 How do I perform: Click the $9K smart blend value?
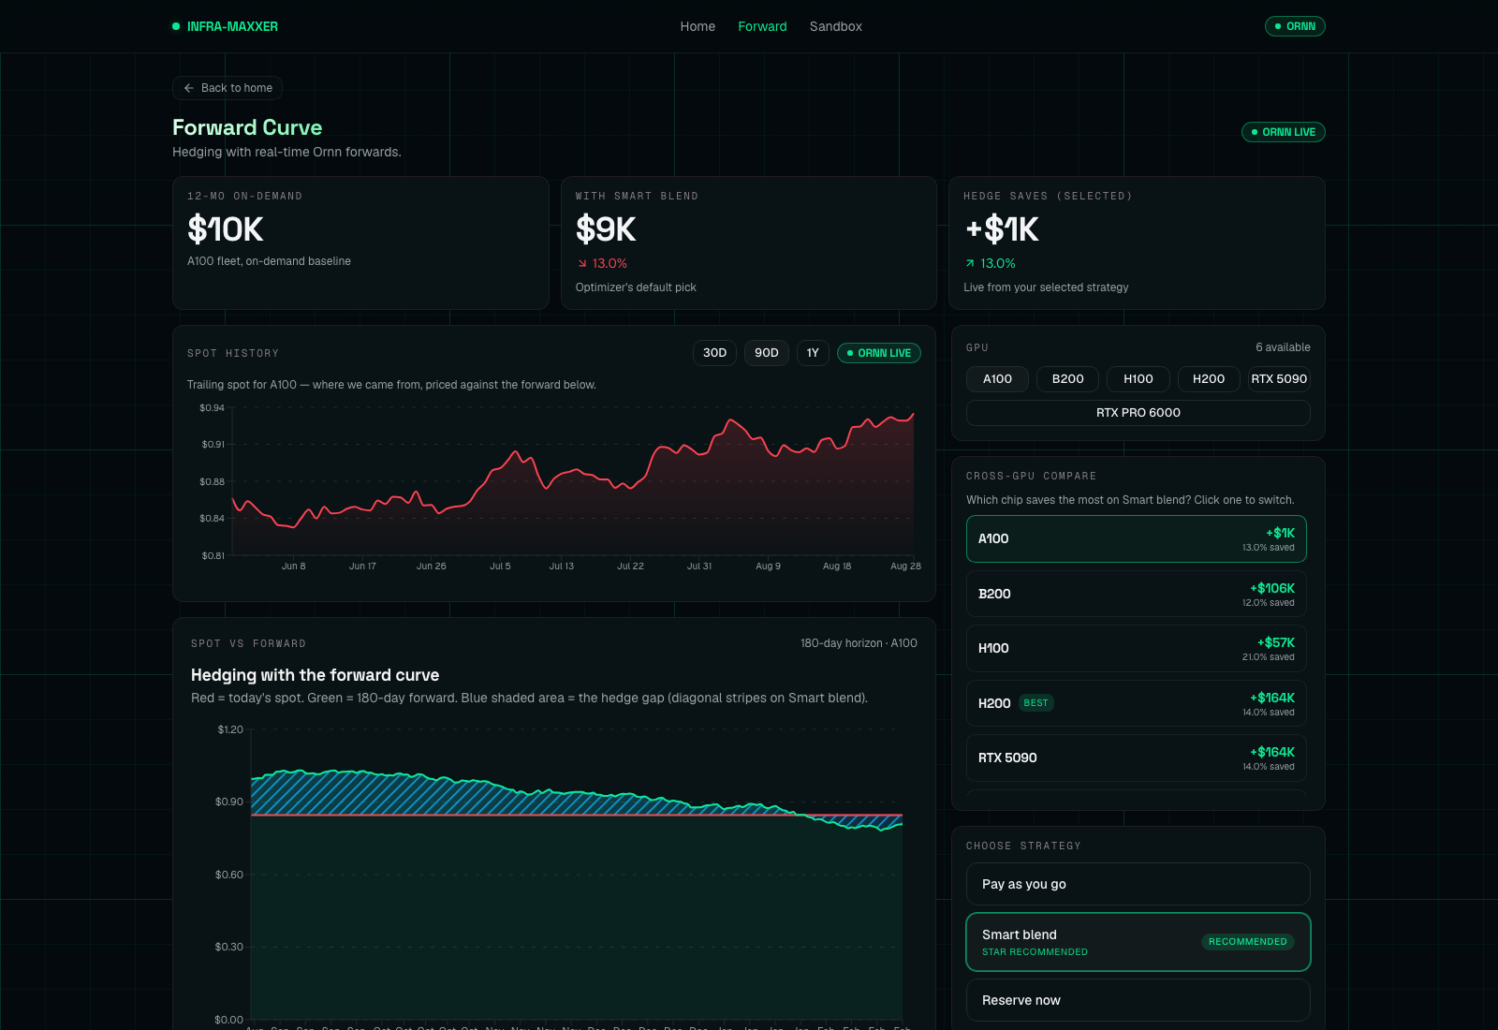606,229
